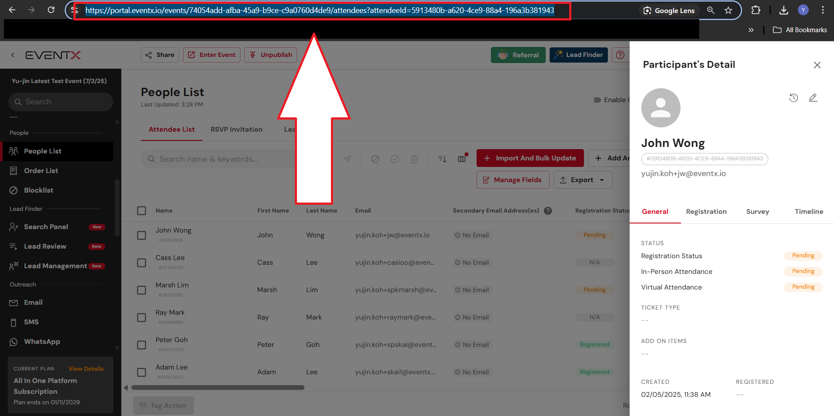Viewport: 834px width, 416px height.
Task: Click the Search name & keywords field
Action: pyautogui.click(x=218, y=159)
